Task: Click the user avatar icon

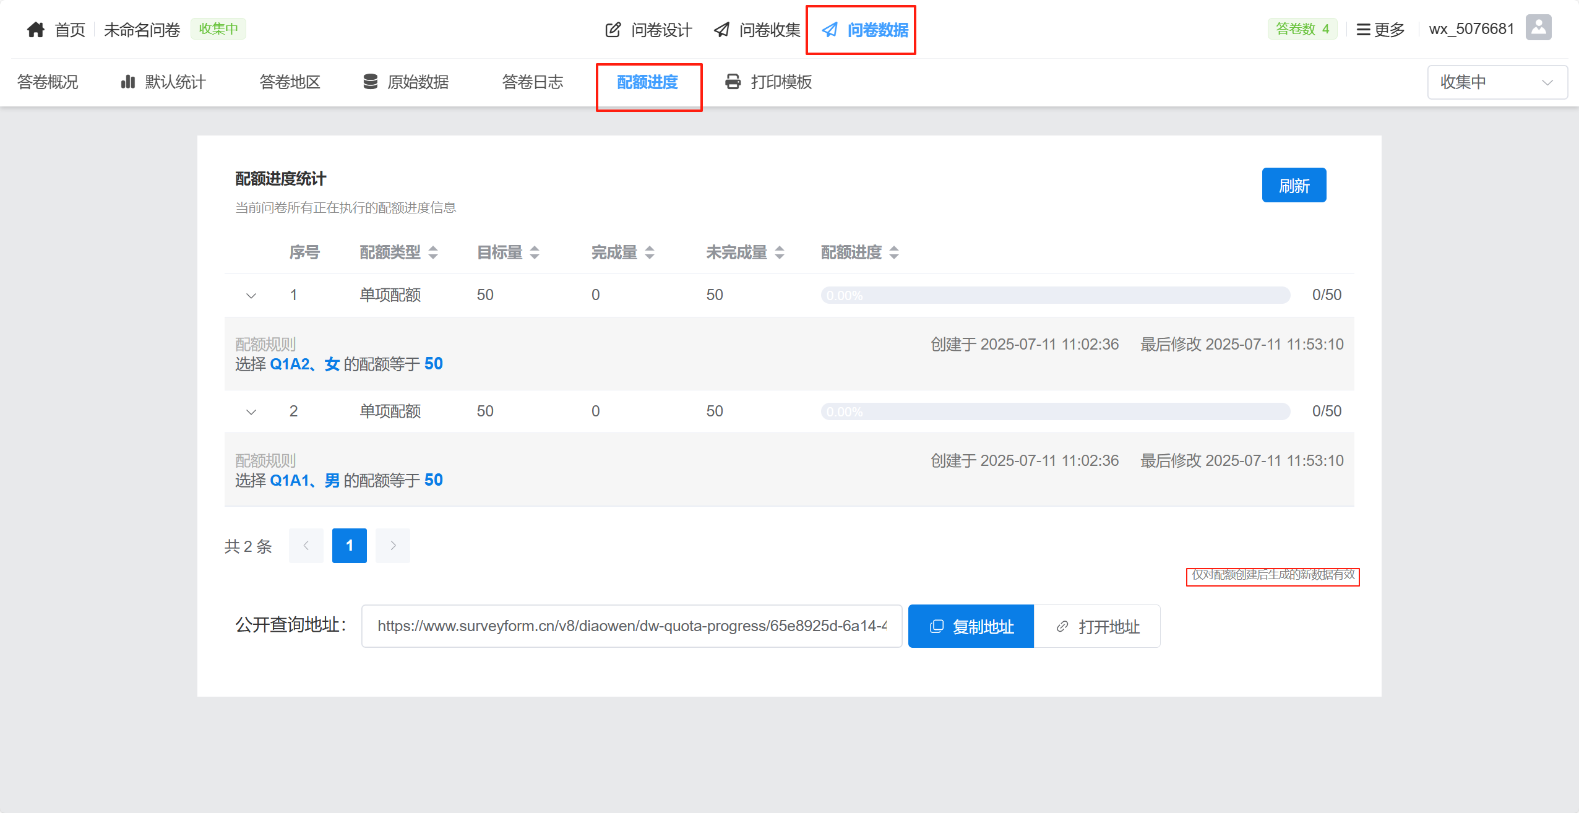Action: pyautogui.click(x=1538, y=28)
